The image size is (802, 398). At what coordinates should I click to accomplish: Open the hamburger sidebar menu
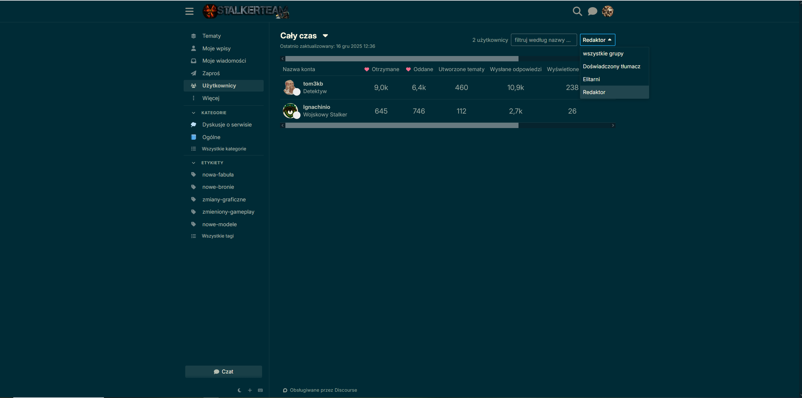189,11
